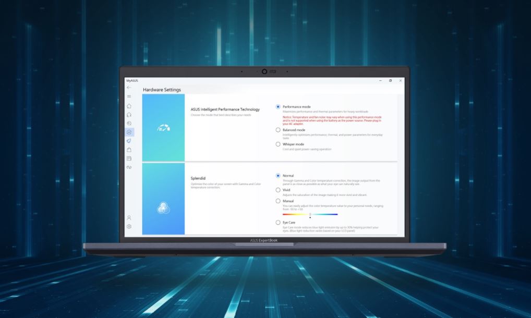Open the hamburger navigation menu
The width and height of the screenshot is (531, 318).
point(129,96)
